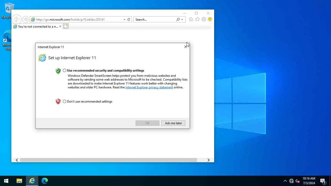Close the Internet Explorer 11 setup dialog
This screenshot has height=186, width=331.
pos(186,47)
